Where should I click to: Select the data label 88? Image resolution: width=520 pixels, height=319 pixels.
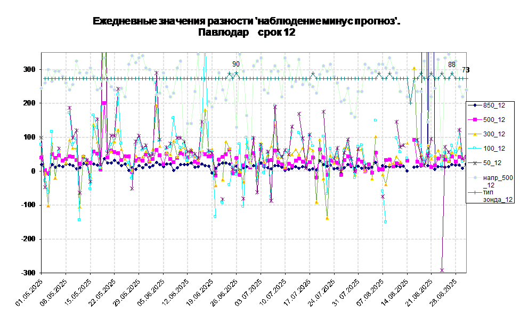451,64
